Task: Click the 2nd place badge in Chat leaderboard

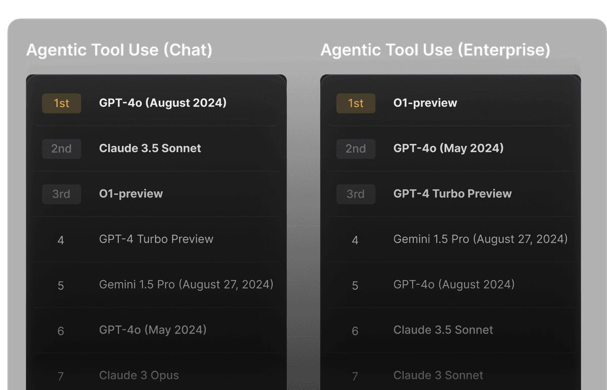Action: coord(61,149)
